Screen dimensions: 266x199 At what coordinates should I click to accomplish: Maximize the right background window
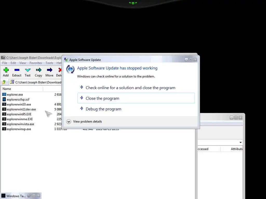click(x=236, y=118)
